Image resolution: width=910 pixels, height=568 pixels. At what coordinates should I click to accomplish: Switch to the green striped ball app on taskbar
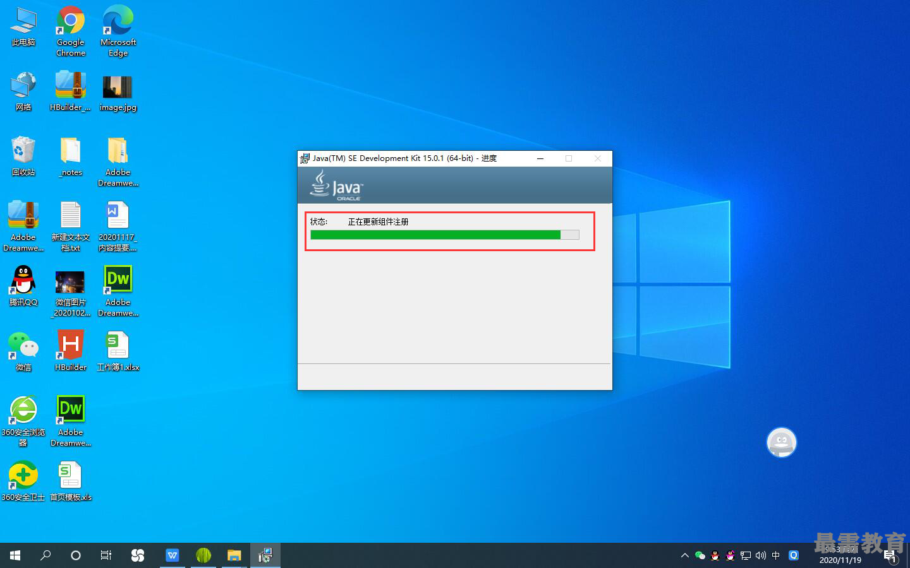[x=203, y=555]
